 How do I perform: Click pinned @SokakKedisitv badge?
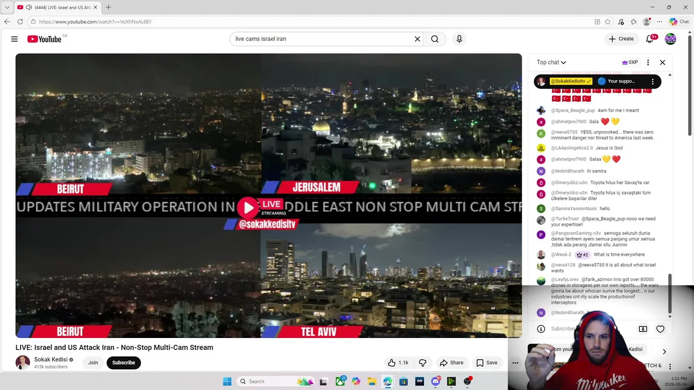[x=571, y=81]
